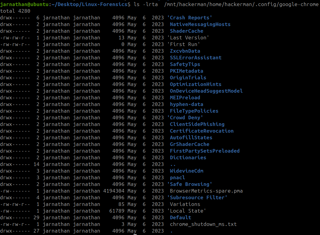
Task: Select the OnDeviceHeadSuggestModel directory name
Action: click(x=206, y=91)
